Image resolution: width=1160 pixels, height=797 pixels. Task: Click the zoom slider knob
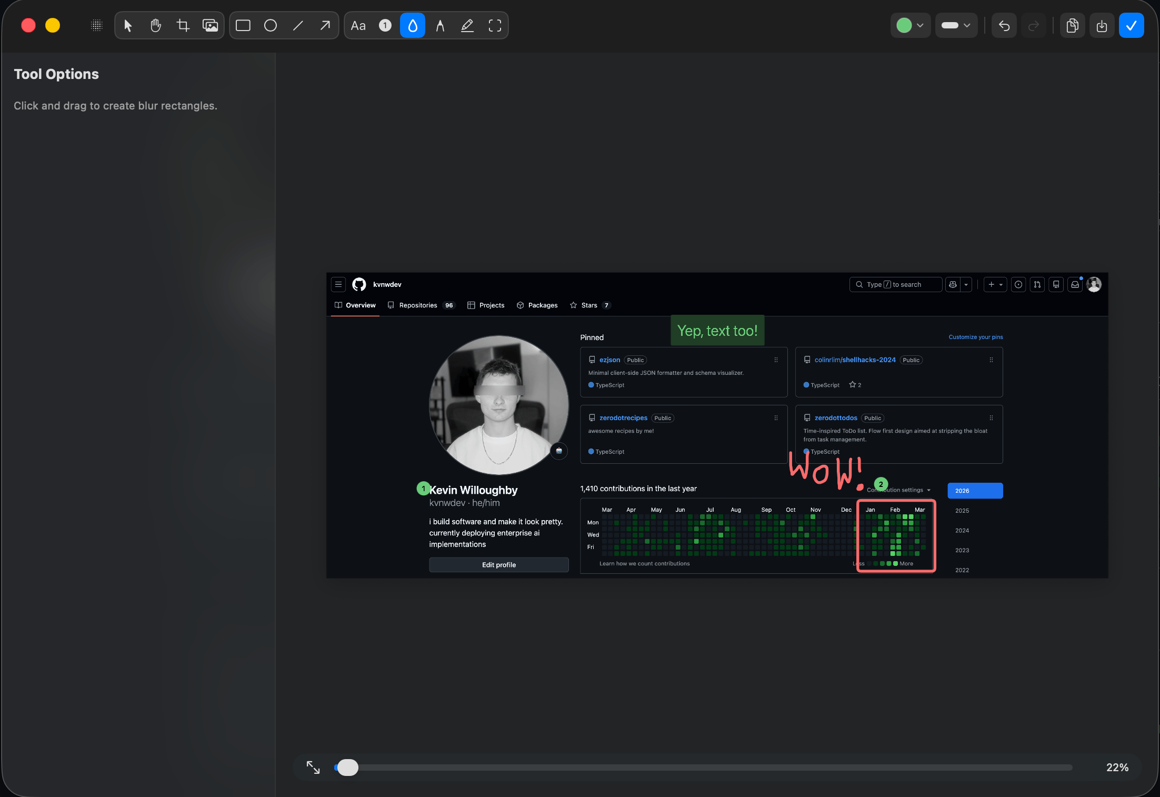[347, 768]
